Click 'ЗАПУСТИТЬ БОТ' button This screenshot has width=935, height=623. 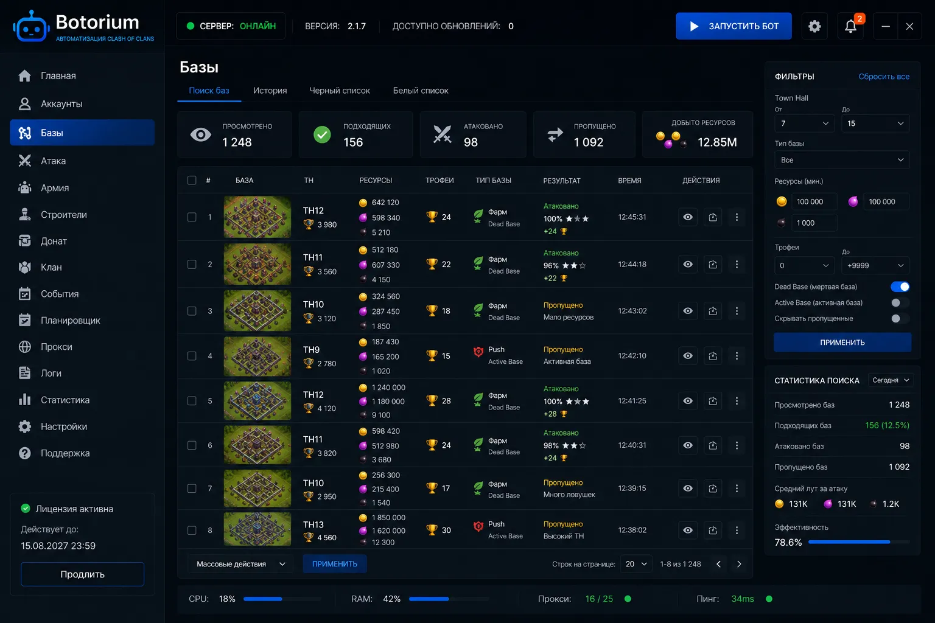[734, 26]
